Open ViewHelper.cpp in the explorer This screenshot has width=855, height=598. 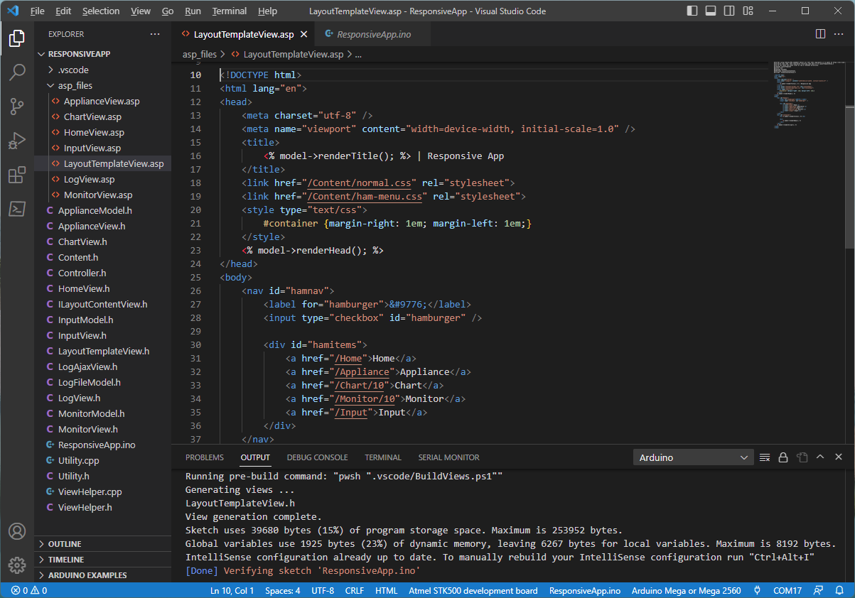pos(102,491)
